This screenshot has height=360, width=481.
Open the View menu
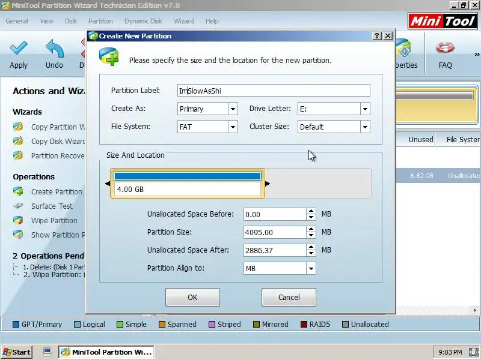pos(46,21)
